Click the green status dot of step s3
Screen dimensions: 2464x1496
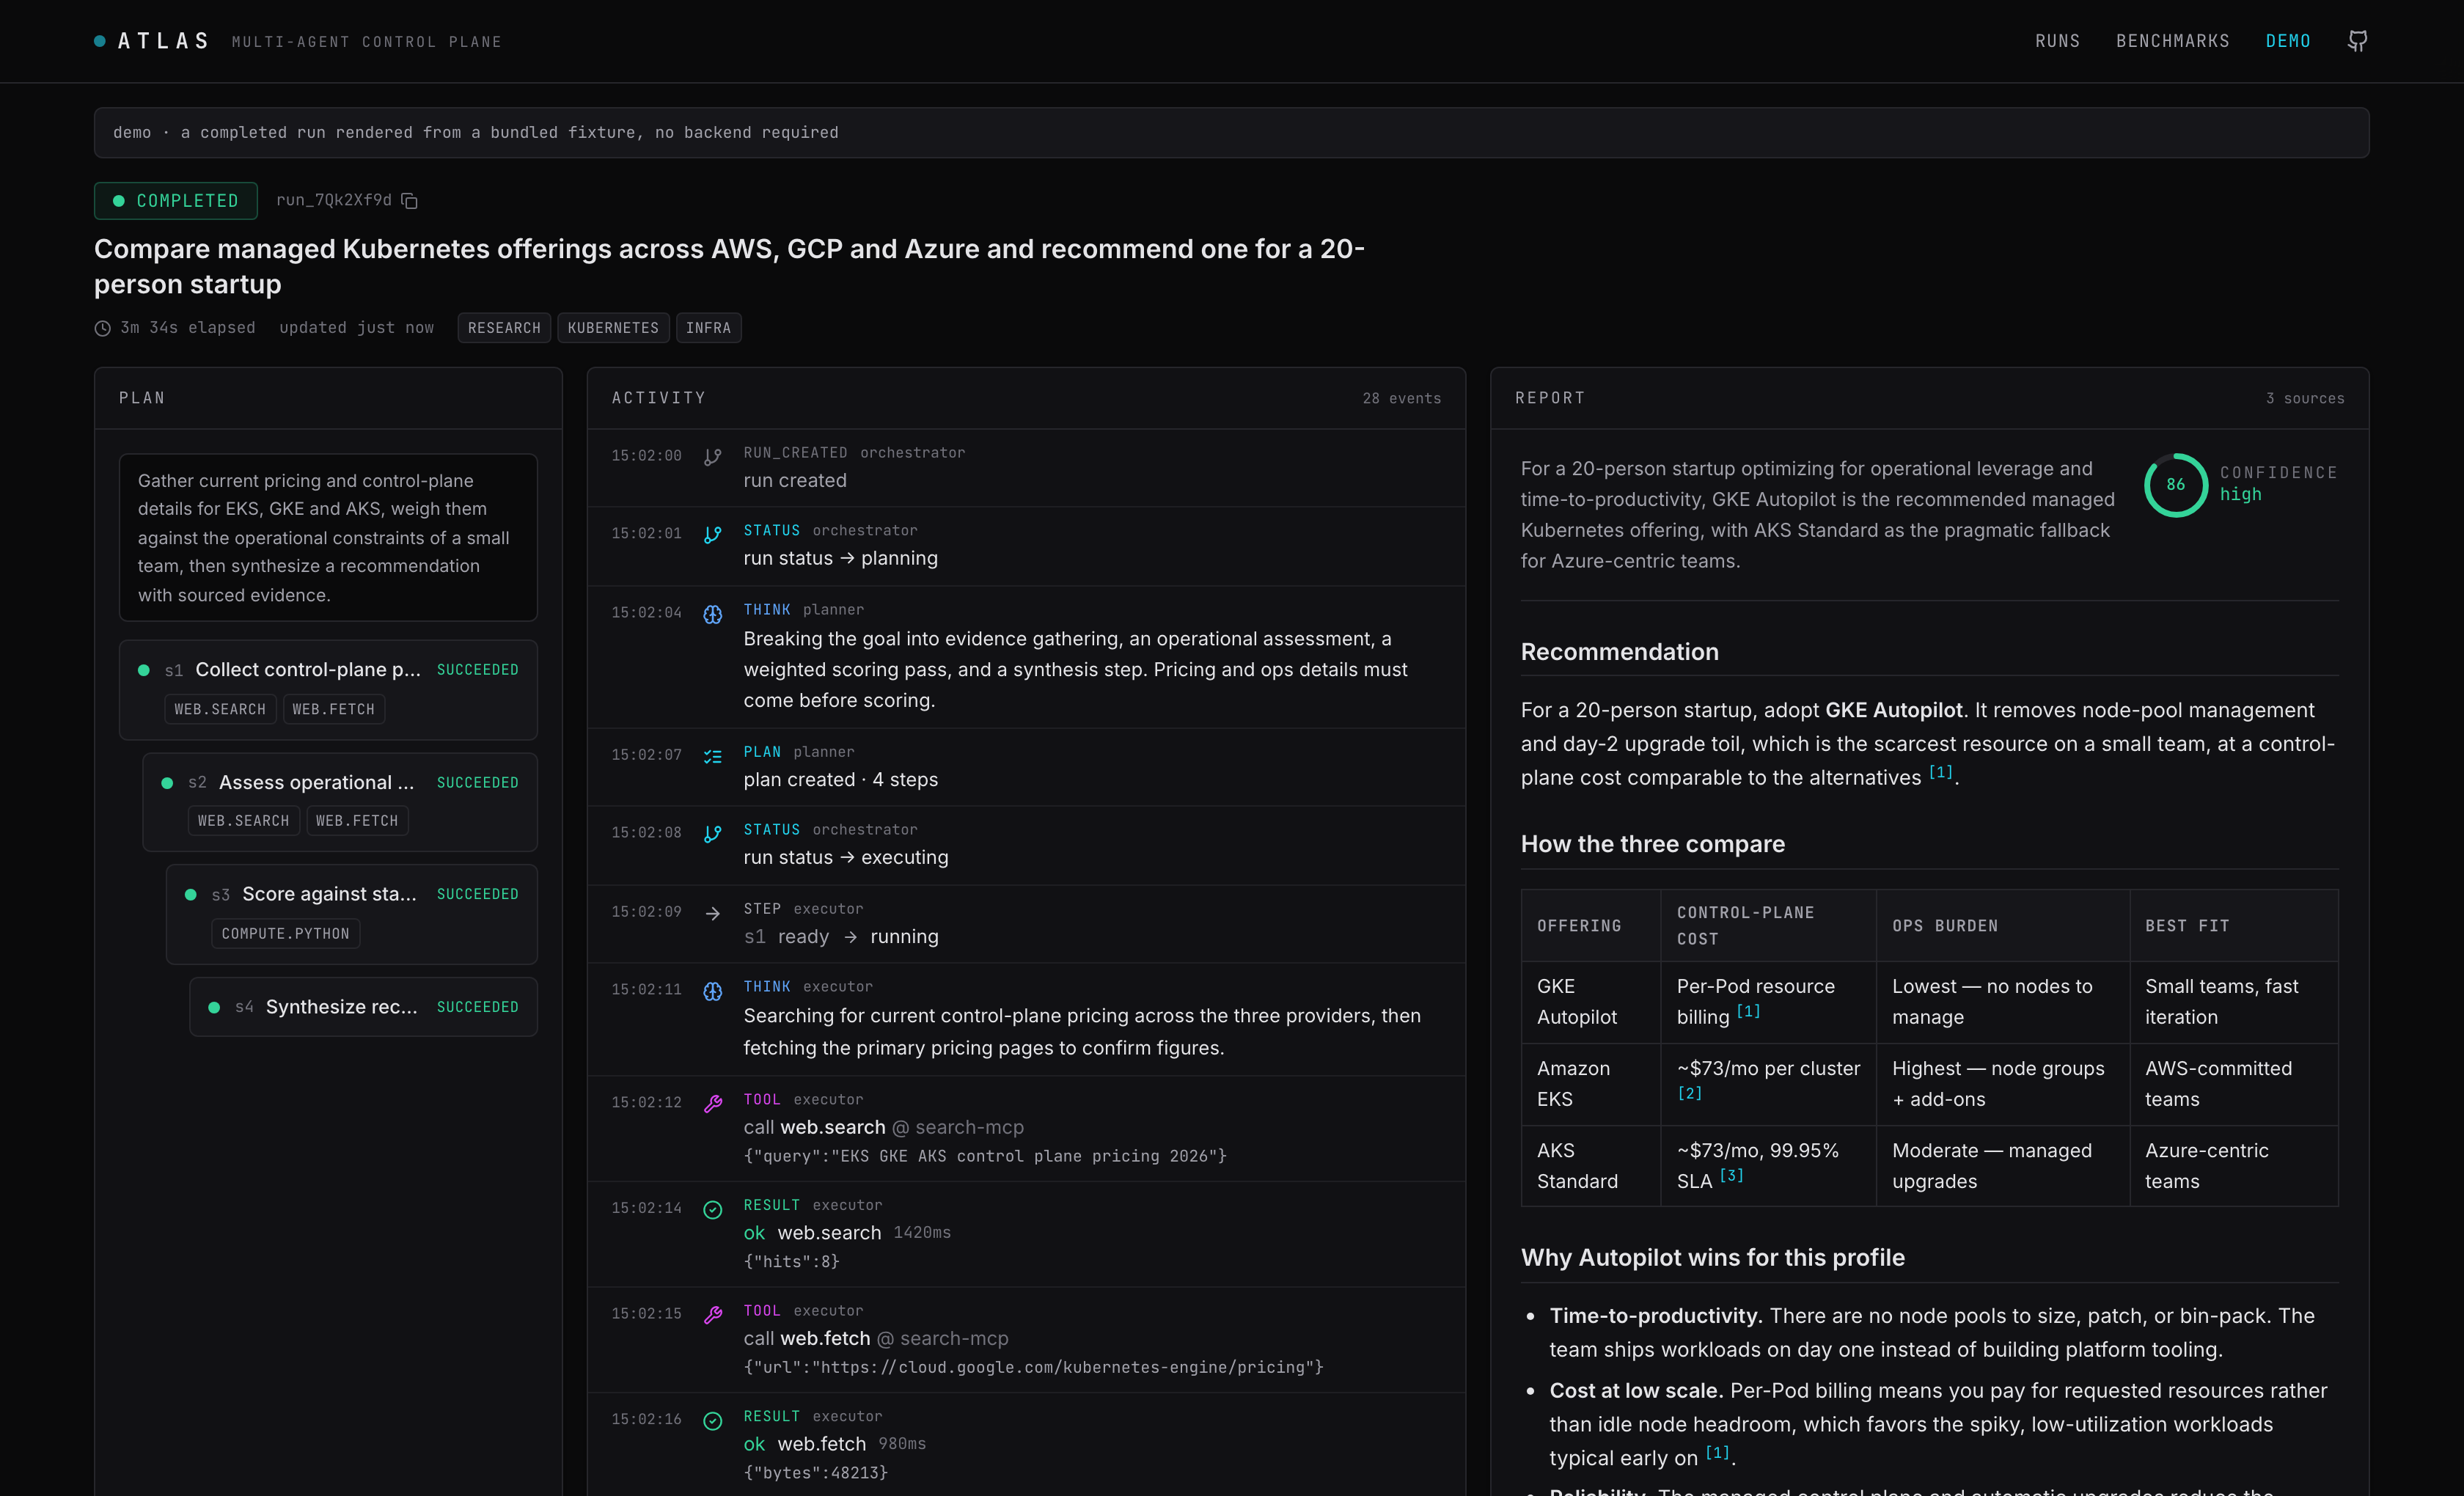[191, 895]
